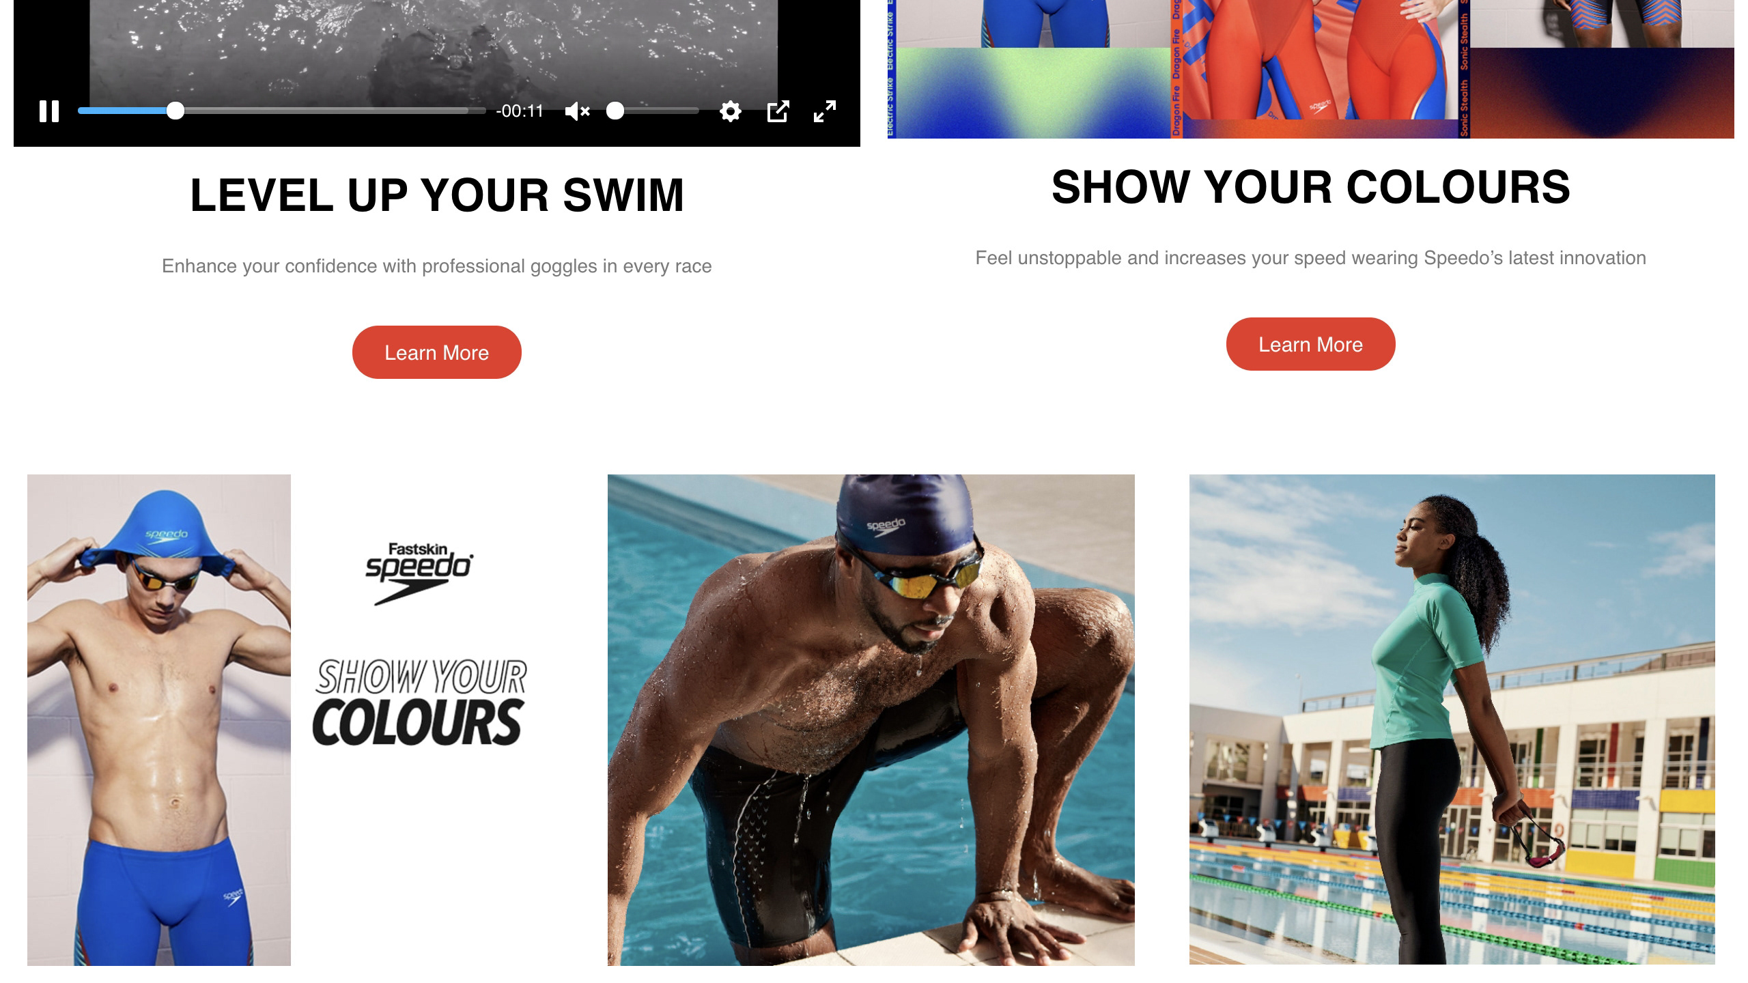
Task: Click the share/pop-out icon on the video
Action: (778, 111)
